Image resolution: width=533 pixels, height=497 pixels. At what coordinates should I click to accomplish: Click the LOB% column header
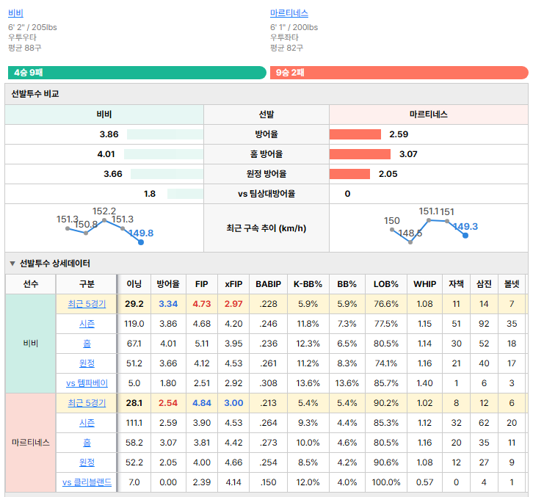386,284
